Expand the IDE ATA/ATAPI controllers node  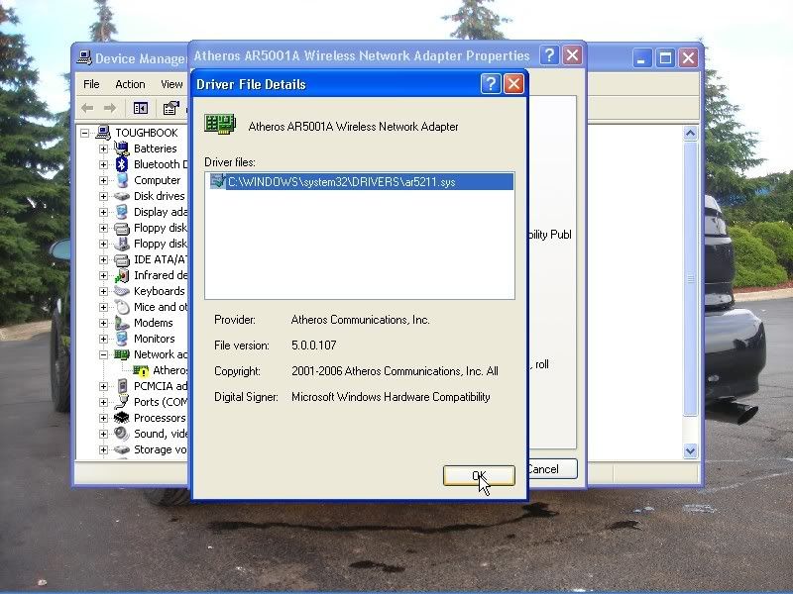coord(103,259)
